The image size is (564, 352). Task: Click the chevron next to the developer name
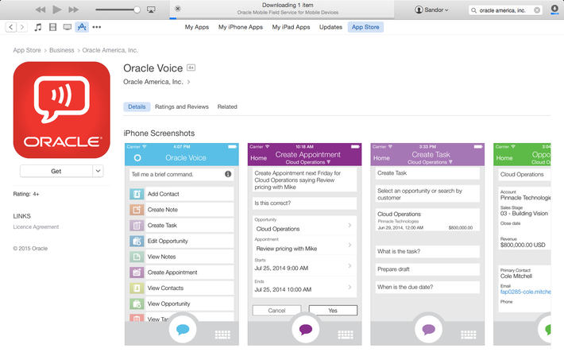pos(188,82)
